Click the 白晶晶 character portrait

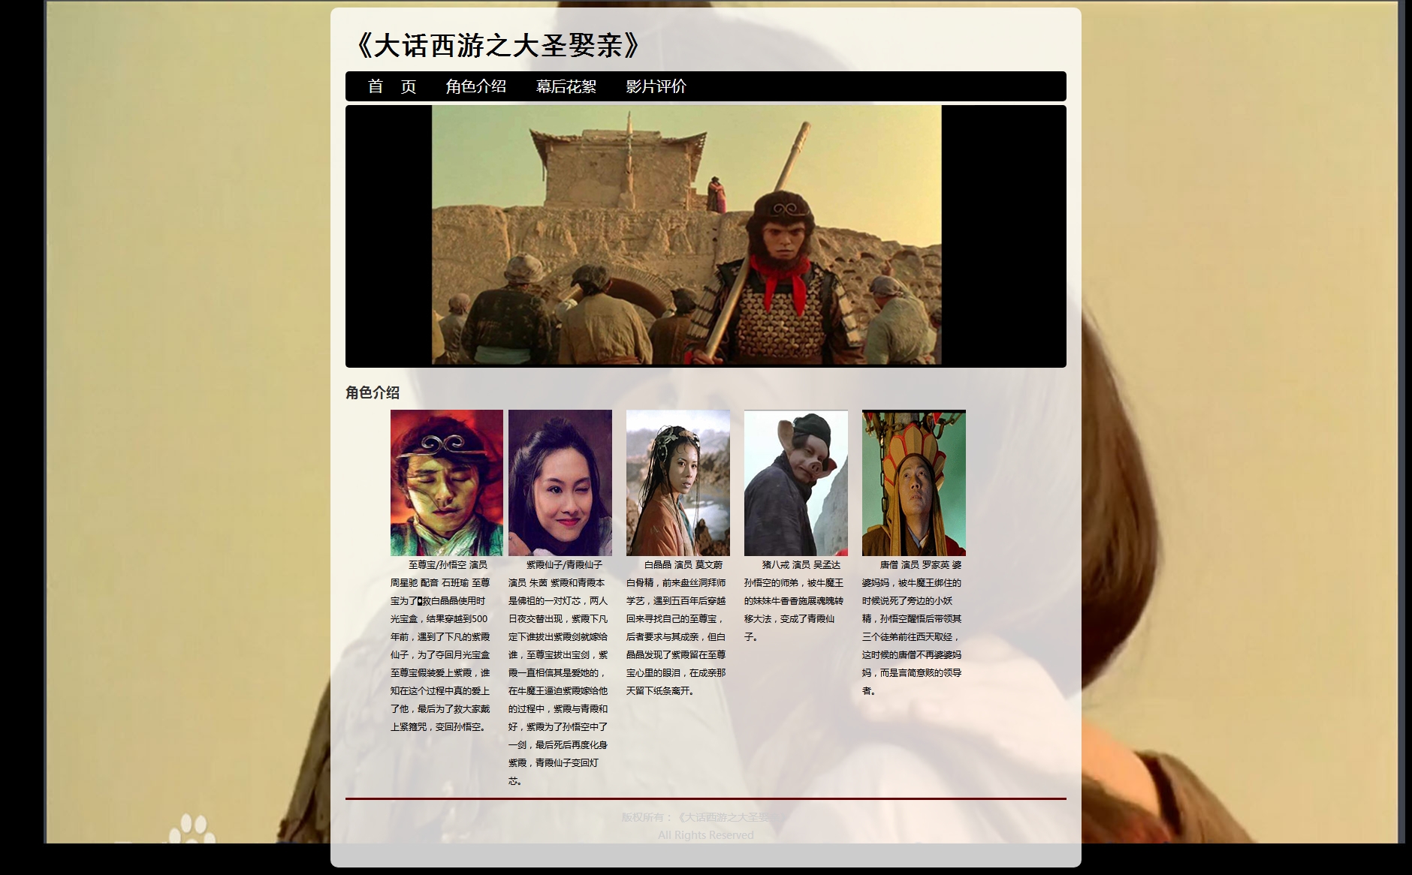[x=677, y=483]
